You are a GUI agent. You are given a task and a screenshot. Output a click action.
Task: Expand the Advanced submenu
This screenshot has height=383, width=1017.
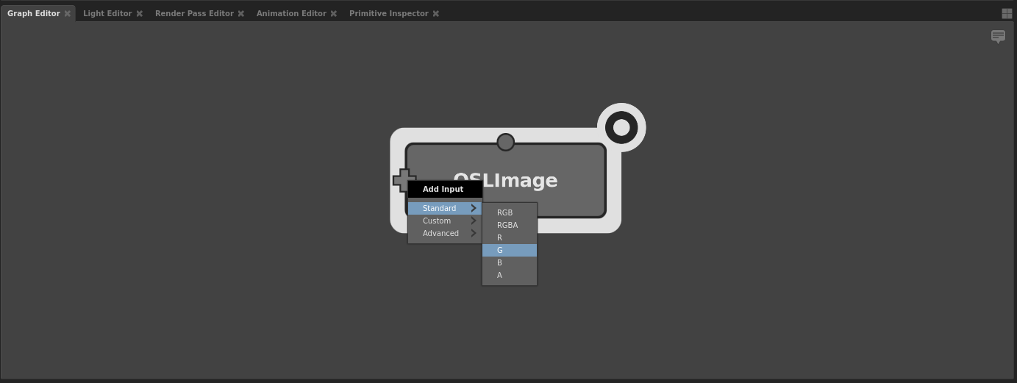click(445, 233)
